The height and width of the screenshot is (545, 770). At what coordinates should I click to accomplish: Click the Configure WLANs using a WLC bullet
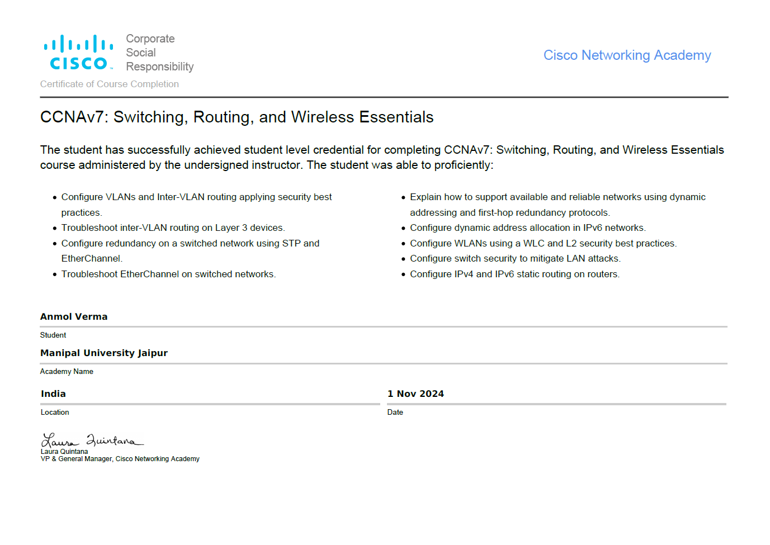tap(543, 243)
